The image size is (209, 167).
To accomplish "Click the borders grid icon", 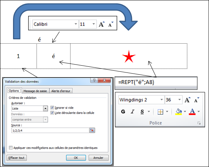I will (160, 112).
